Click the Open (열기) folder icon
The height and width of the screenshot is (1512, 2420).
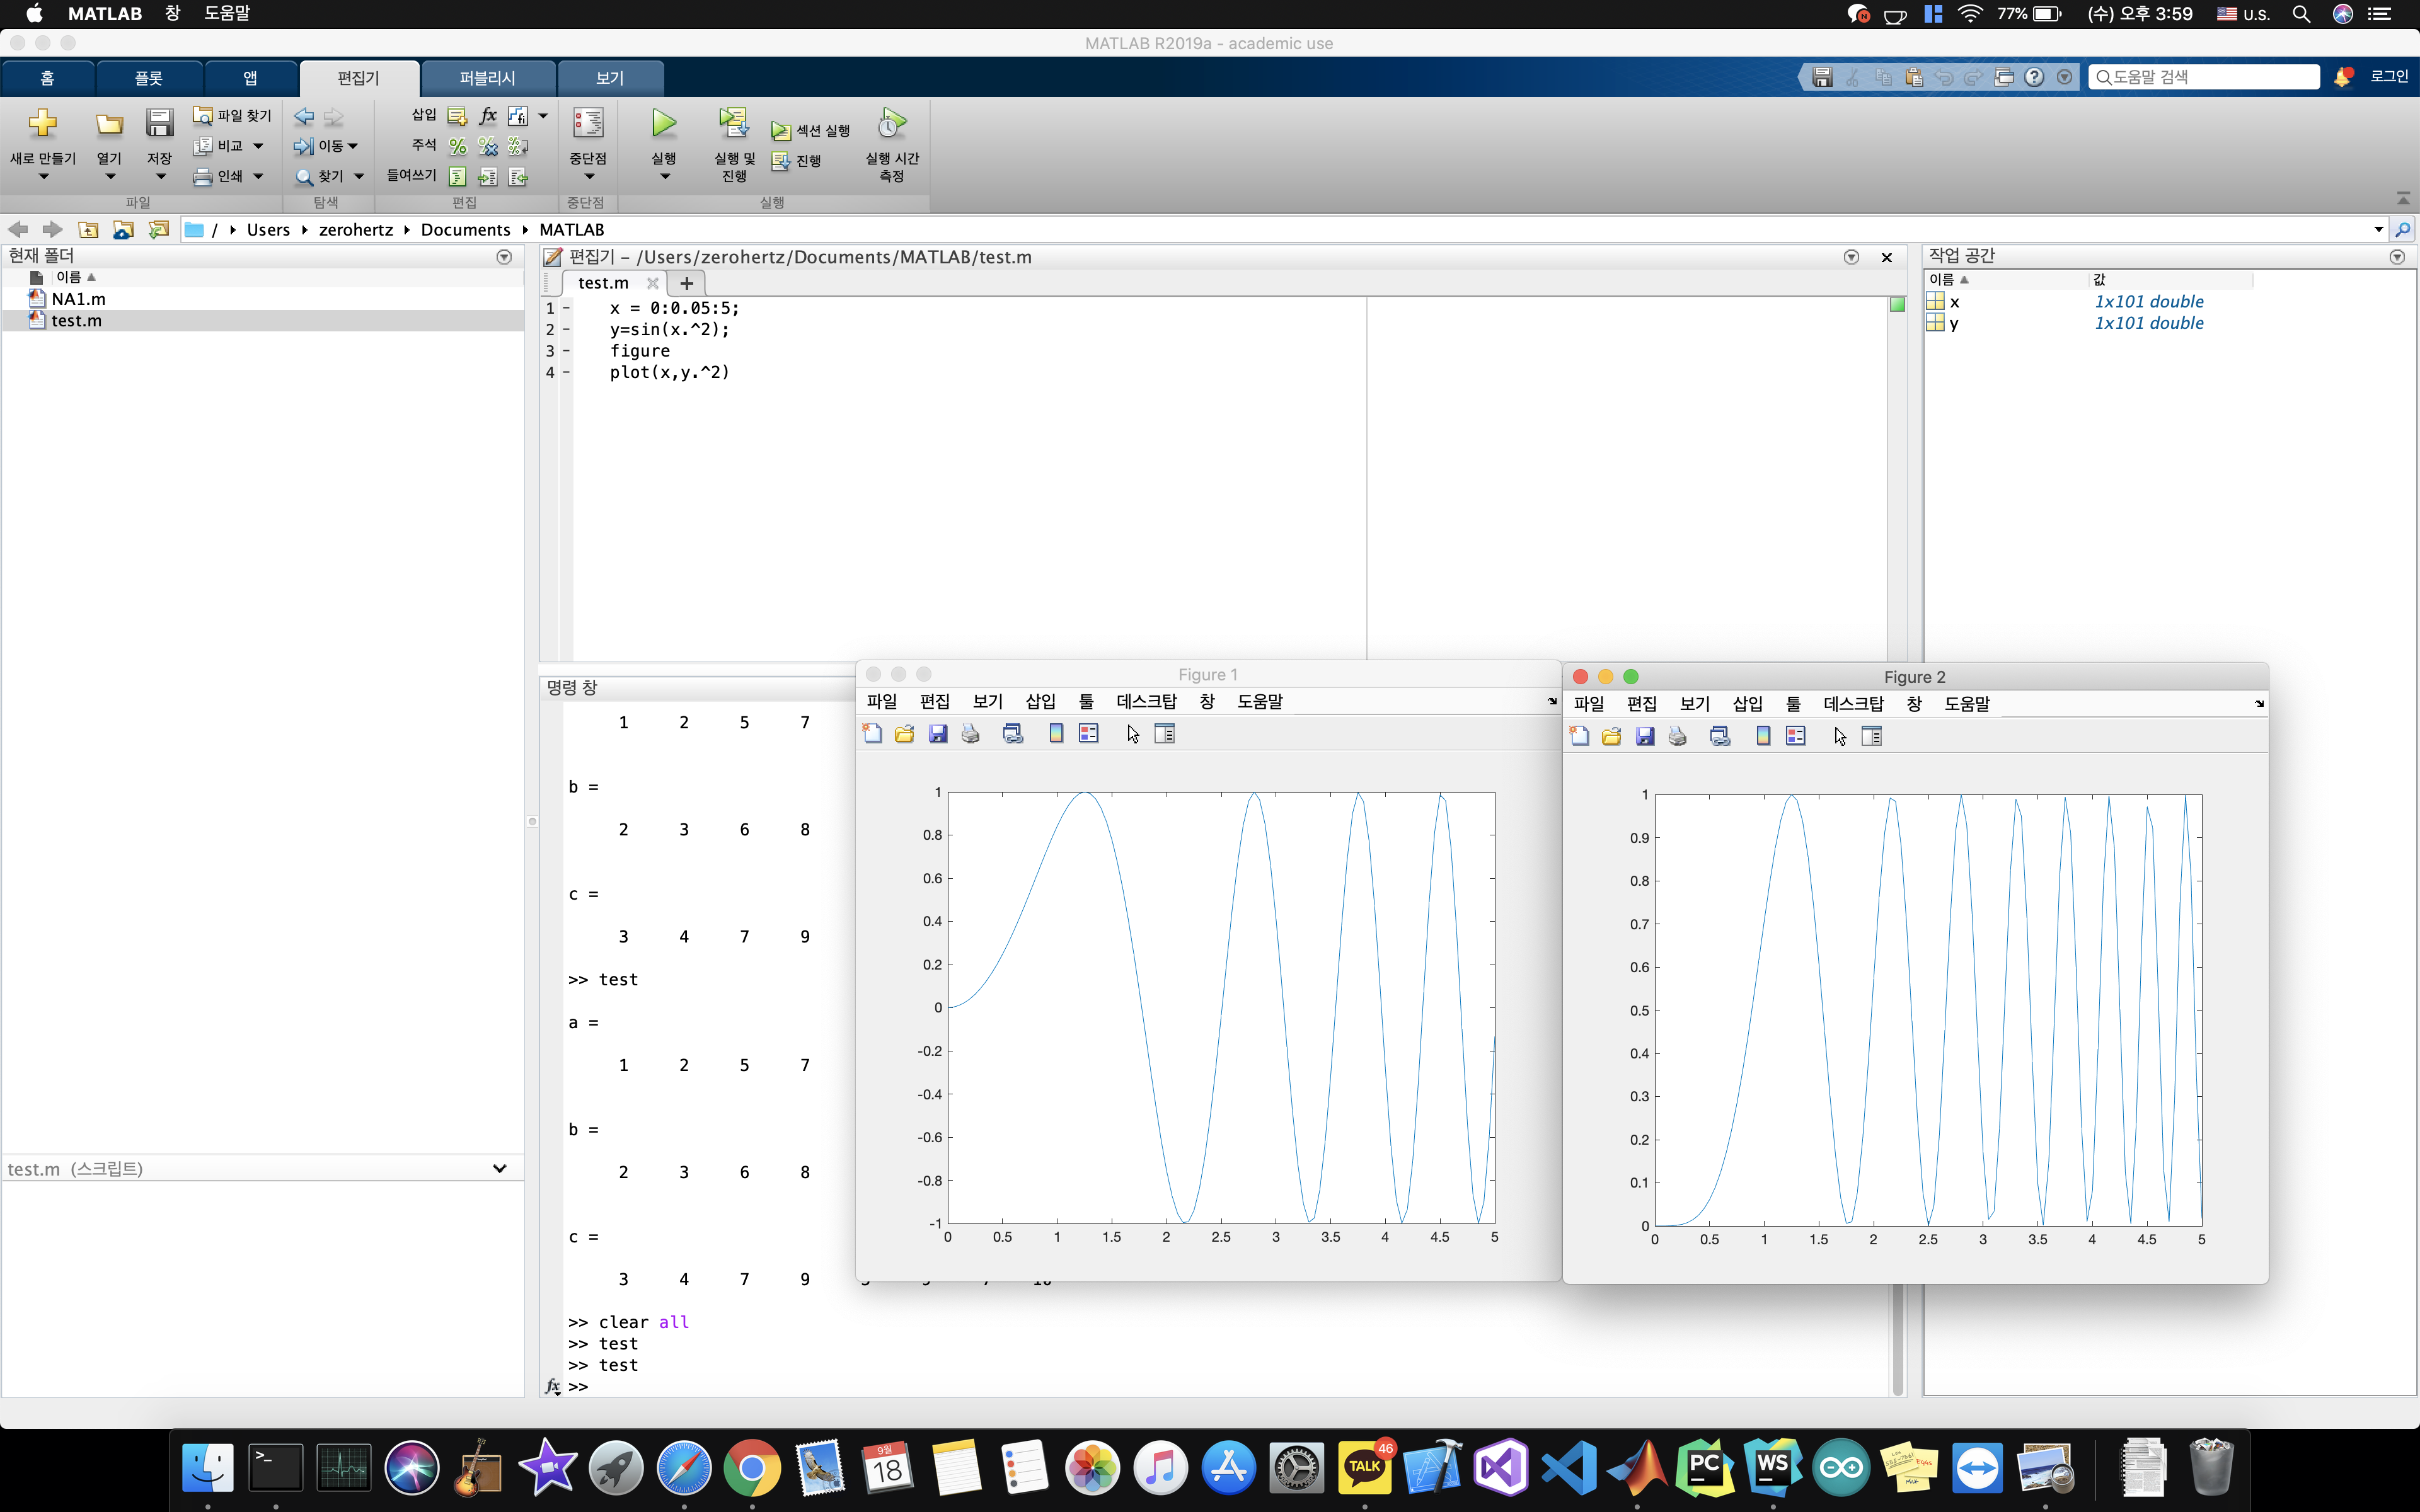click(x=109, y=123)
